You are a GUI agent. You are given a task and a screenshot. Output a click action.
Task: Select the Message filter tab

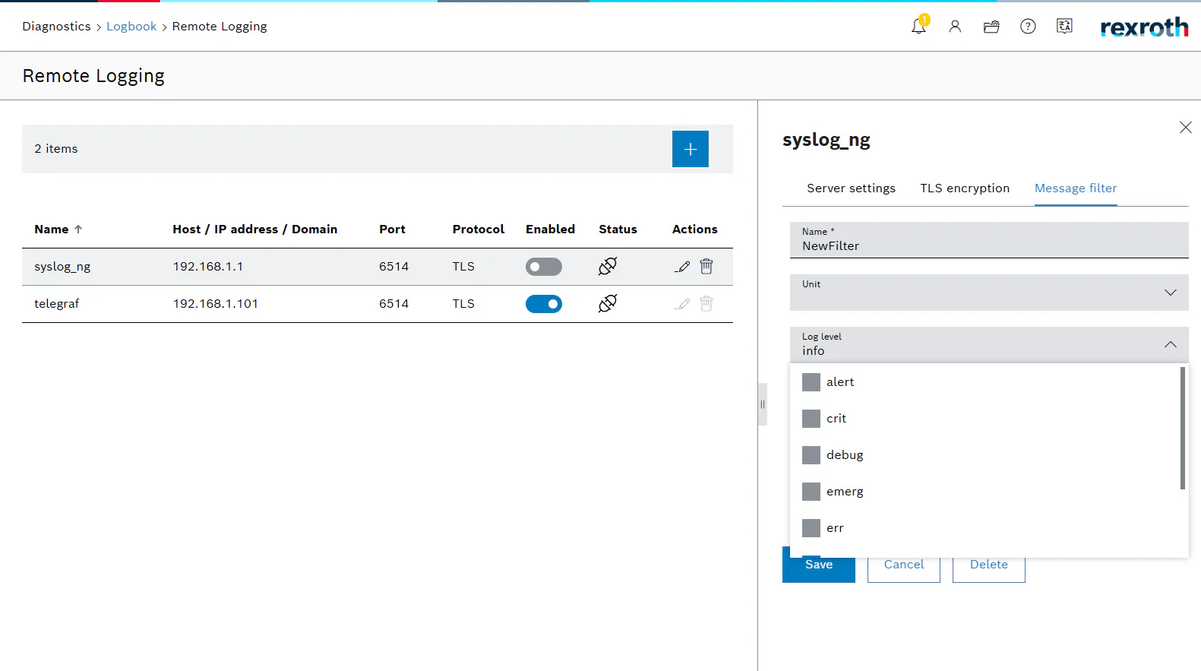coord(1076,188)
